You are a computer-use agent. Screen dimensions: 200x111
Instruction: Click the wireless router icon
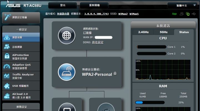(67, 72)
